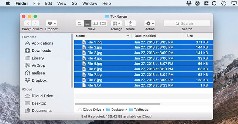238x124 pixels.
Task: Toggle the sort direction arrow in Name column
Action: click(x=128, y=36)
